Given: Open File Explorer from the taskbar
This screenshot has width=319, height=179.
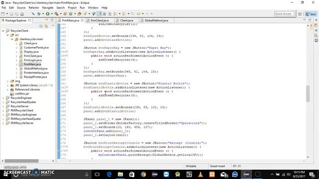Looking at the screenshot, I should [x=121, y=175].
